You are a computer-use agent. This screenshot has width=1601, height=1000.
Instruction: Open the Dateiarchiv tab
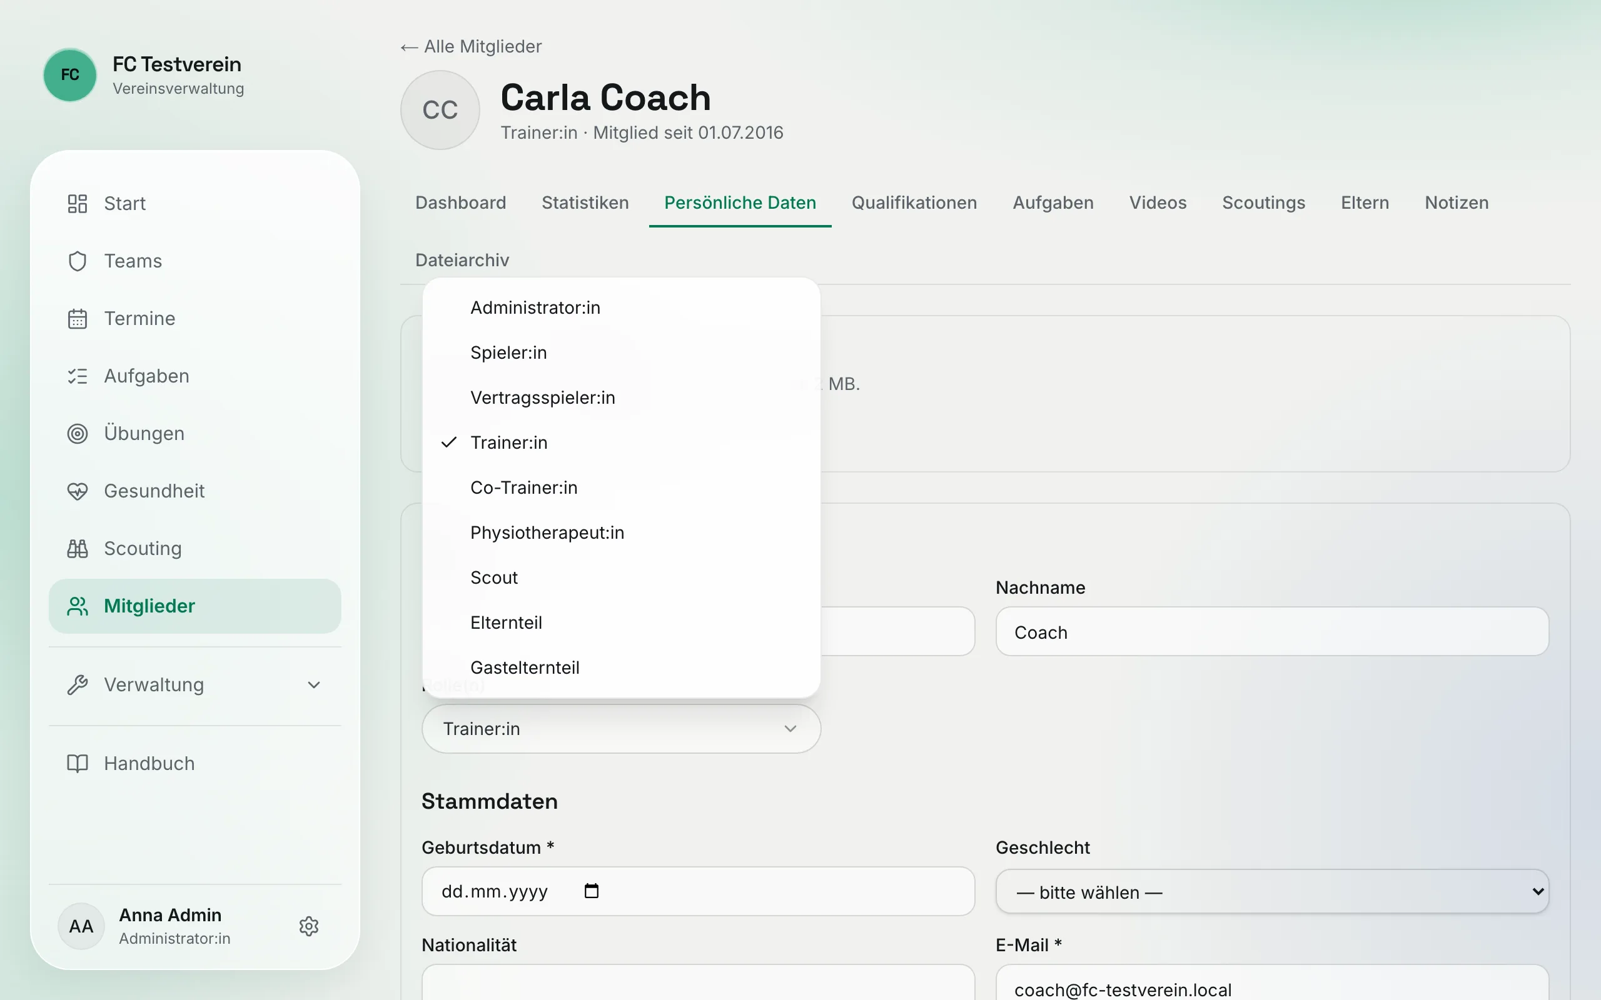[x=462, y=261]
